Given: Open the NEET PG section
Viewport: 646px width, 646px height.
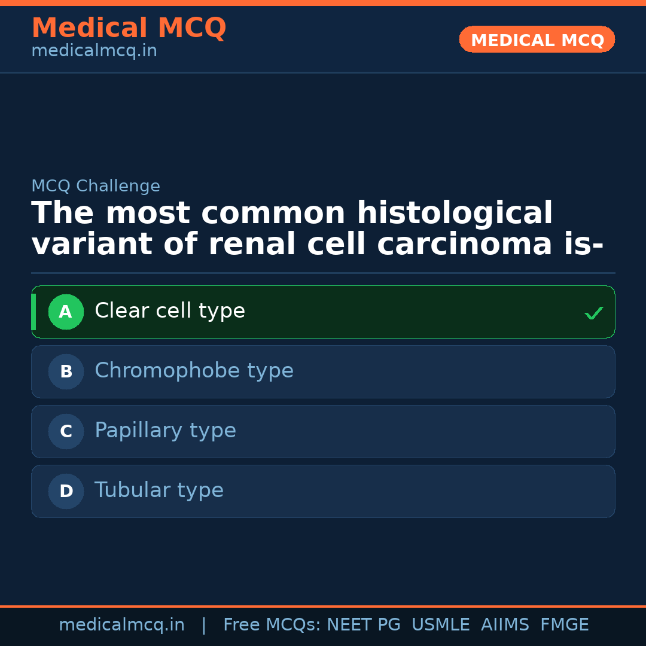Looking at the screenshot, I should [363, 624].
